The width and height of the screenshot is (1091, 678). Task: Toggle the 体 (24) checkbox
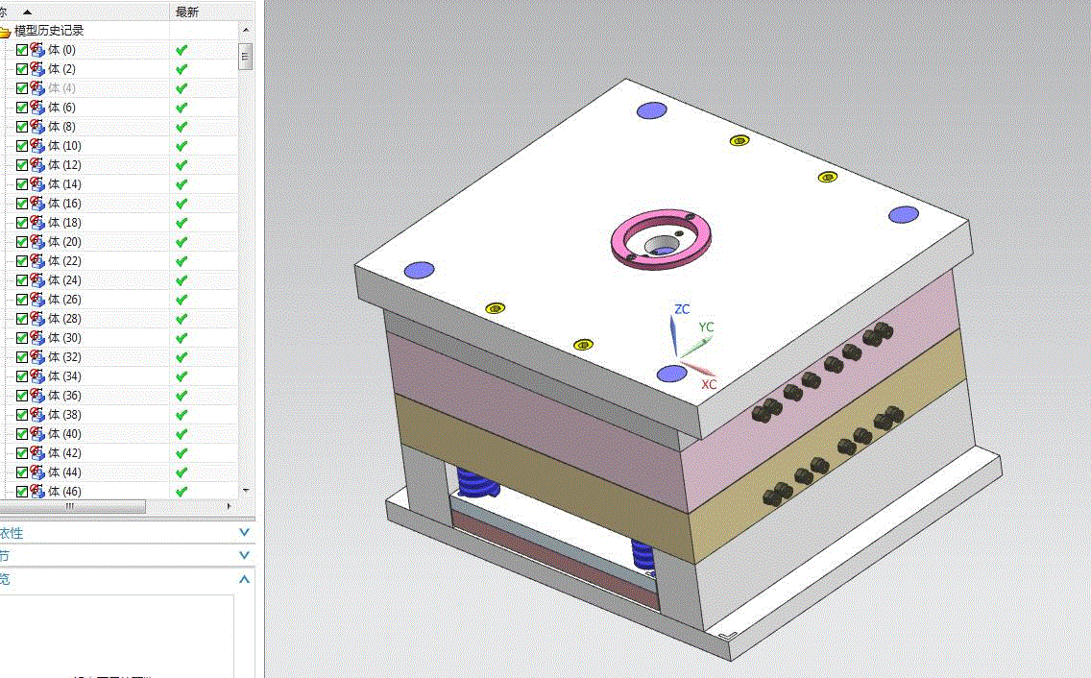tap(21, 280)
